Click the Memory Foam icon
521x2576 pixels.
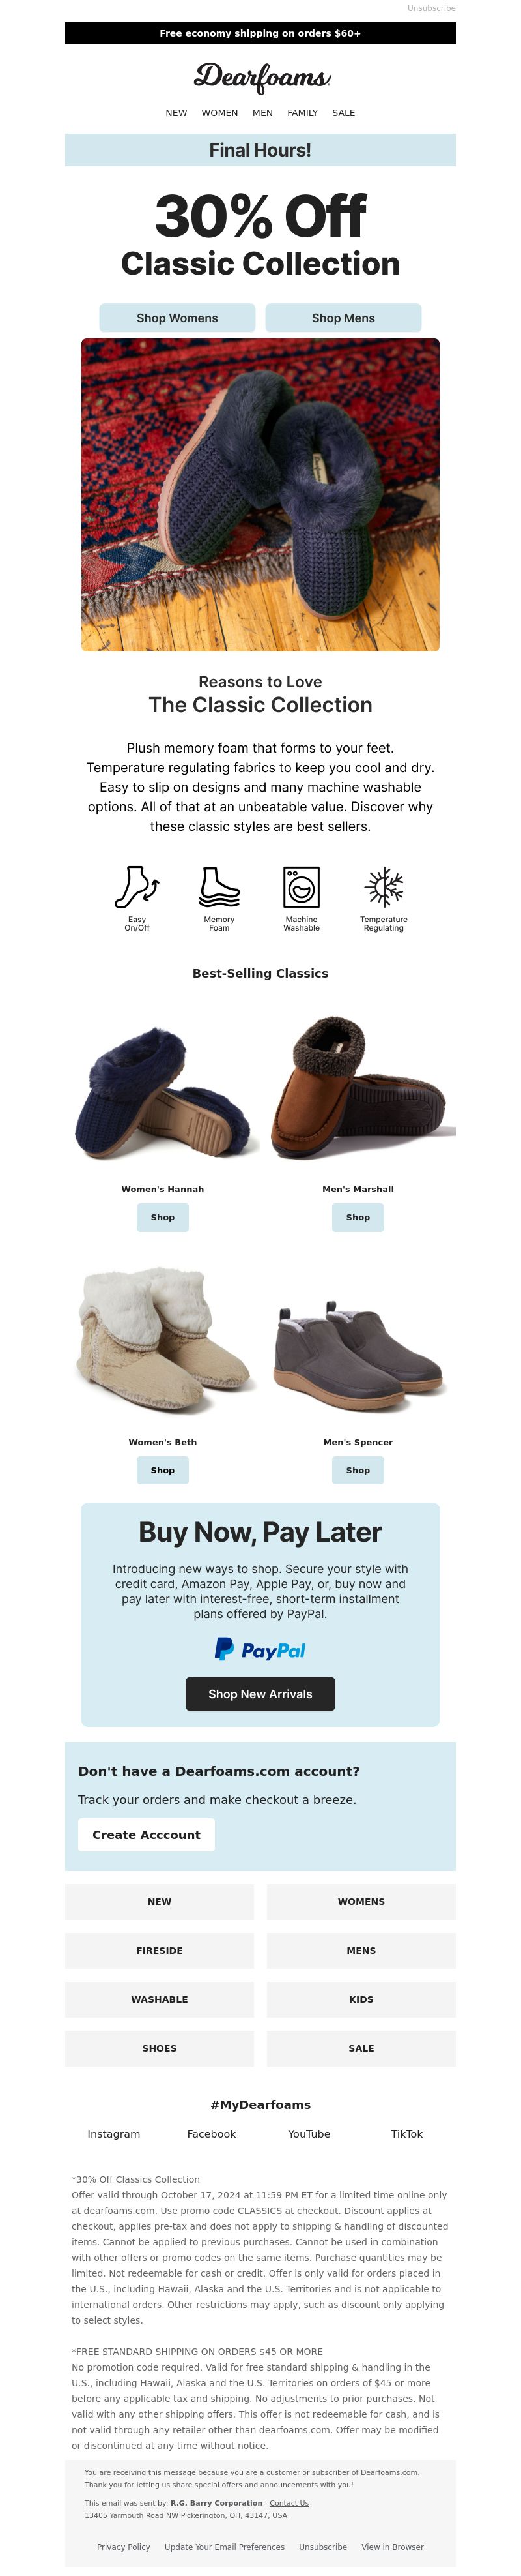click(x=219, y=887)
